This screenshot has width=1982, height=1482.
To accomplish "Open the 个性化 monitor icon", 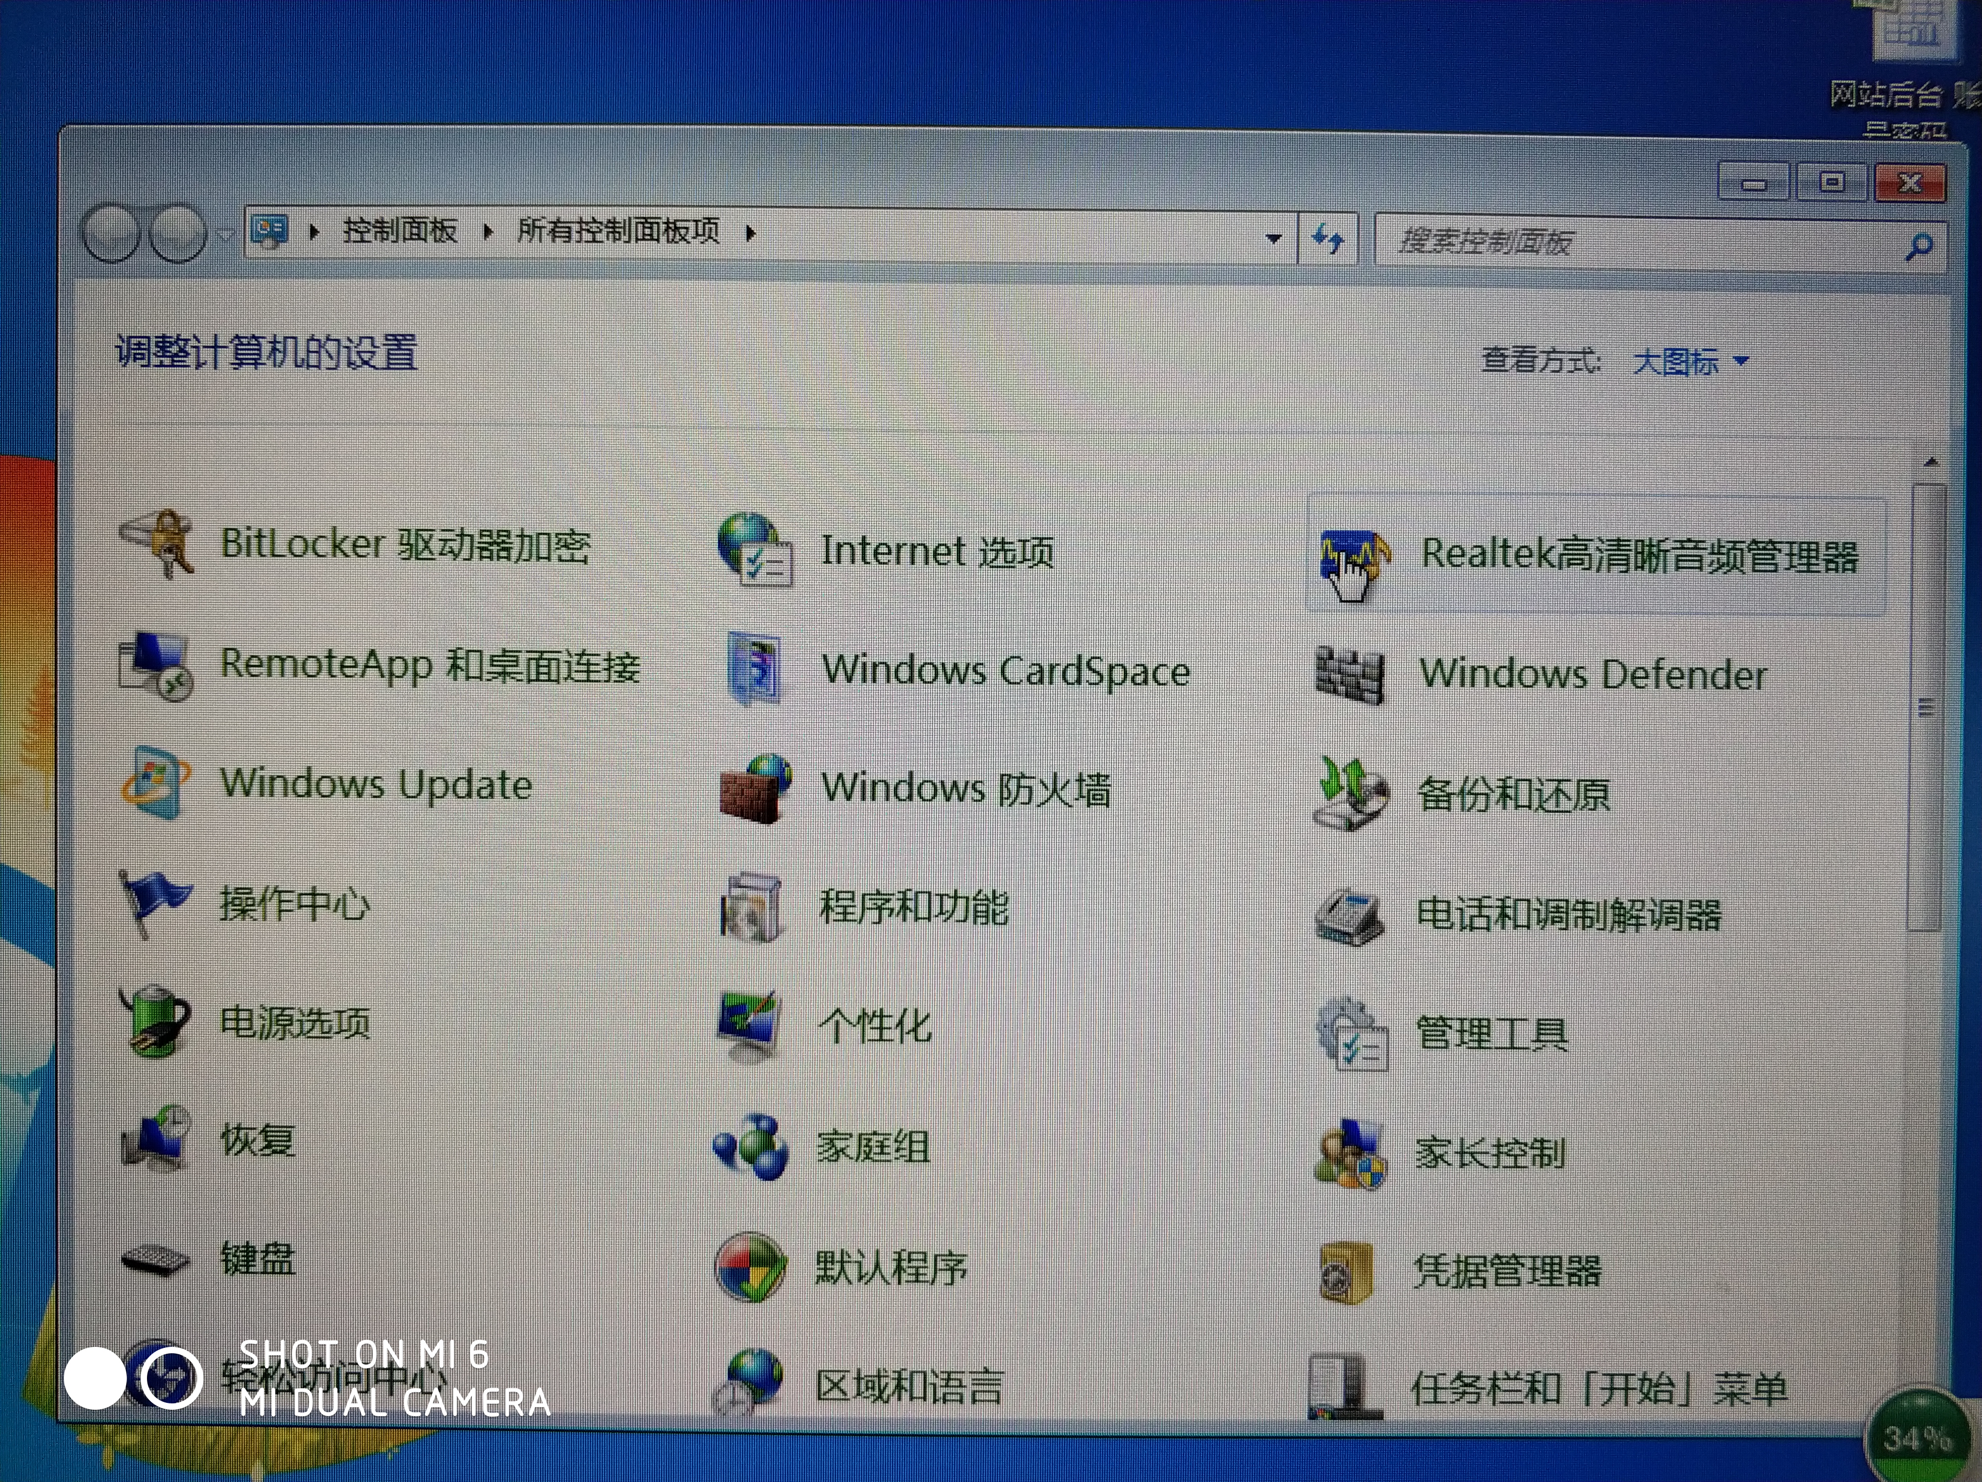I will coord(749,1026).
